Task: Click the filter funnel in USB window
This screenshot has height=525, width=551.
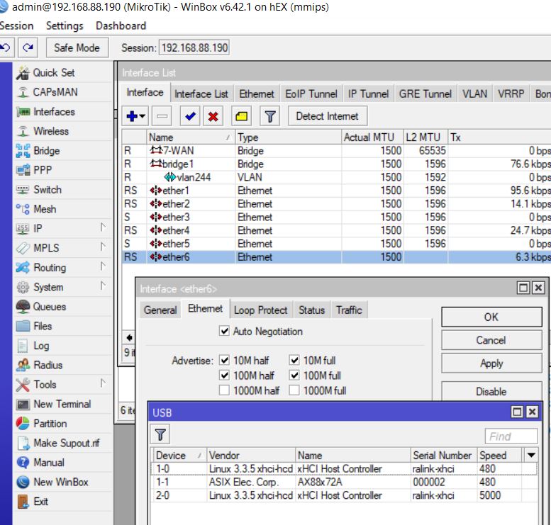Action: coord(160,435)
